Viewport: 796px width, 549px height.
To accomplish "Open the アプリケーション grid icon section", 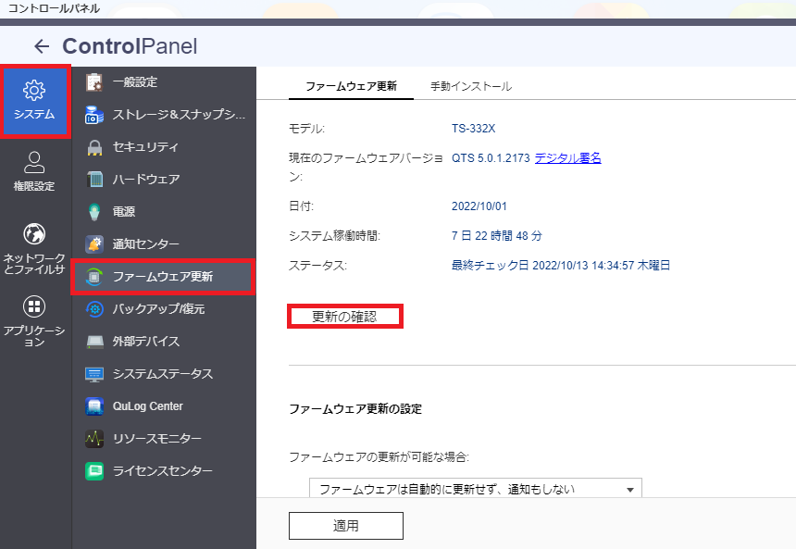I will [x=34, y=321].
